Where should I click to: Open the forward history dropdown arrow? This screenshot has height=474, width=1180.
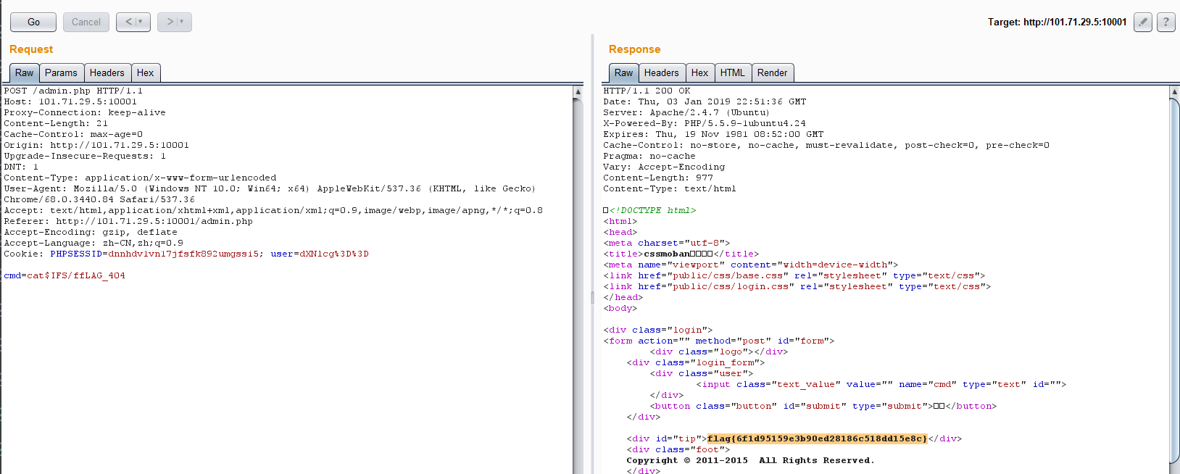tap(183, 22)
